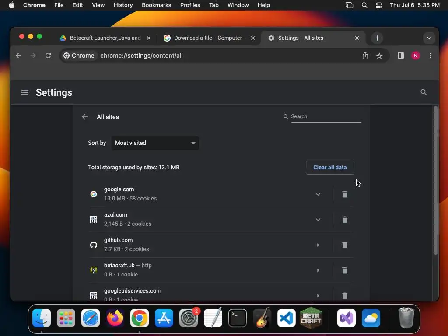Click the Apple menu logo
Image resolution: width=448 pixels, height=336 pixels.
pos(11,5)
